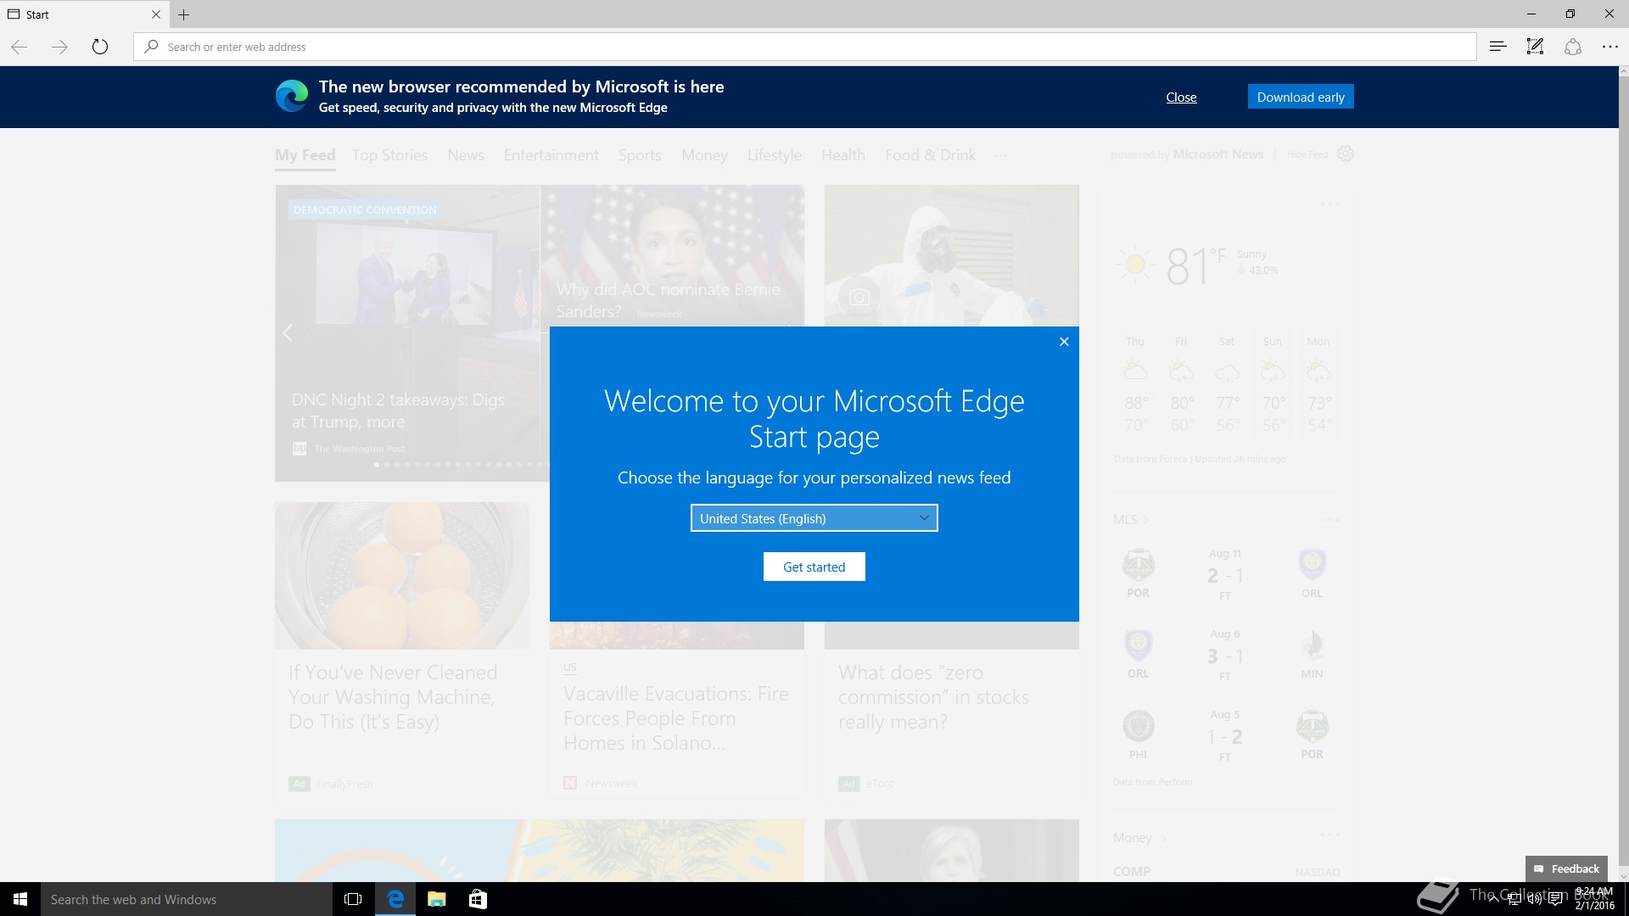The height and width of the screenshot is (916, 1629).
Task: Open the Share icon in toolbar
Action: 1572,47
